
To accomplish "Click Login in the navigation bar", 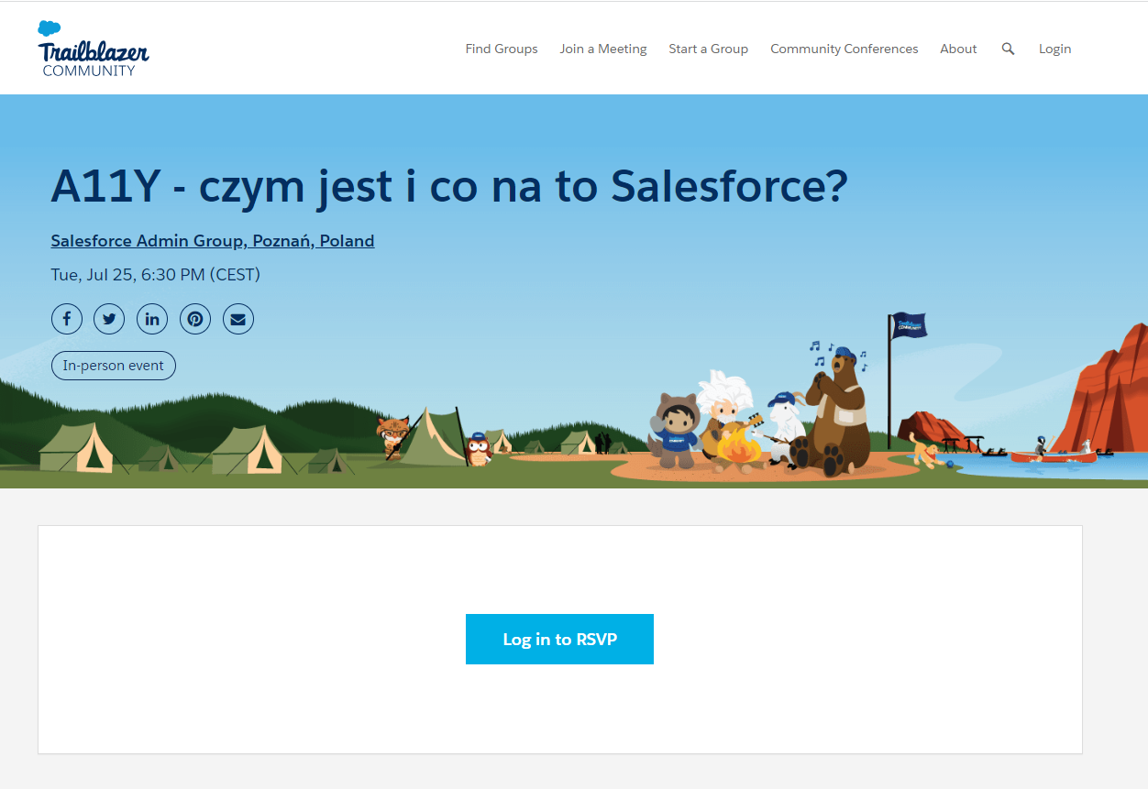I will [x=1054, y=49].
